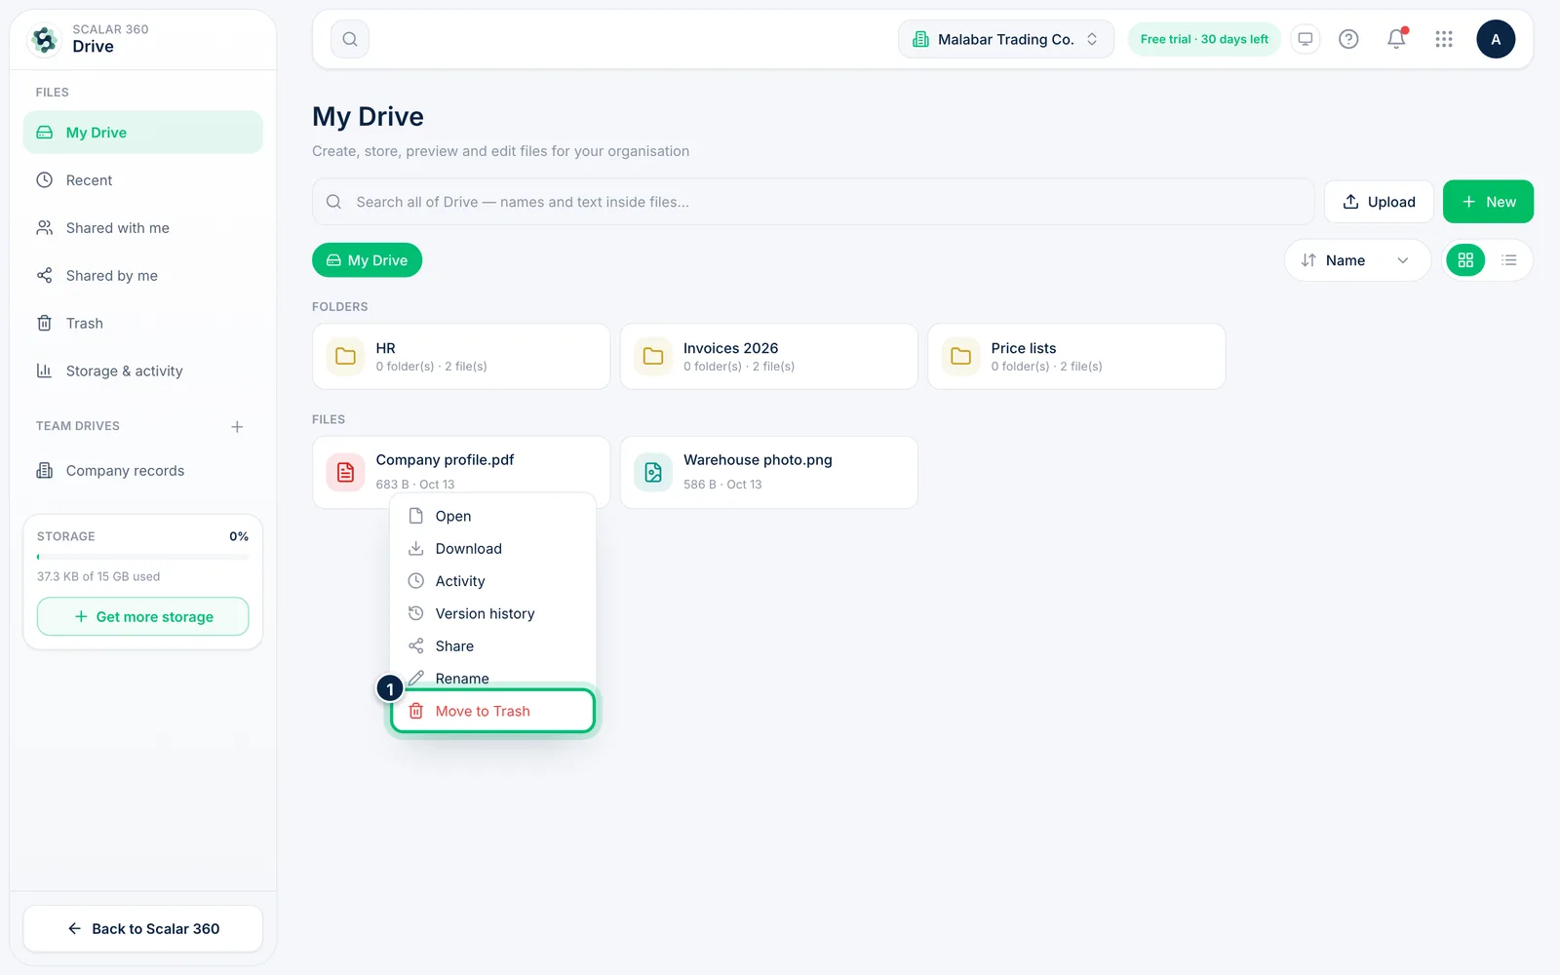1560x975 pixels.
Task: Click the green New button
Action: 1488,202
